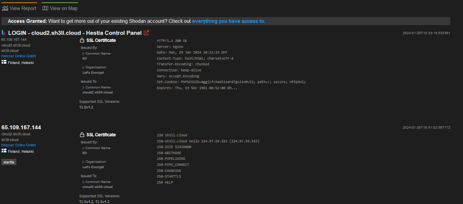Click 'Finland, Helsinki' in the second result
463x204 pixels.
[x=21, y=152]
